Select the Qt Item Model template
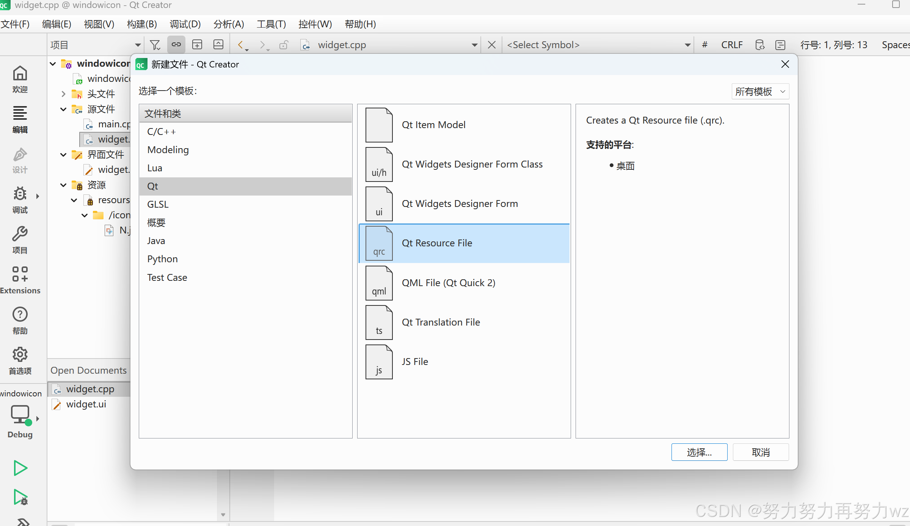Screen dimensions: 910x526 (x=464, y=125)
